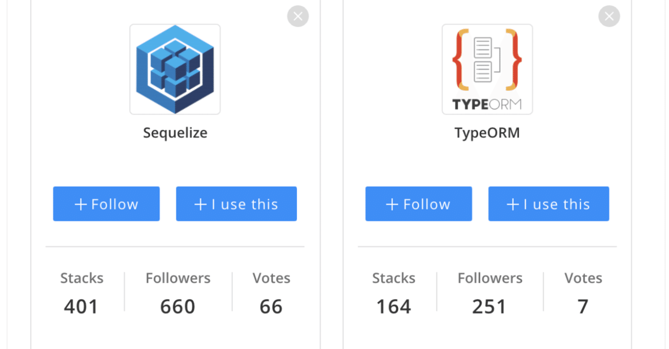Image resolution: width=669 pixels, height=349 pixels.
Task: Click the TypeORM Followers label
Action: click(490, 279)
